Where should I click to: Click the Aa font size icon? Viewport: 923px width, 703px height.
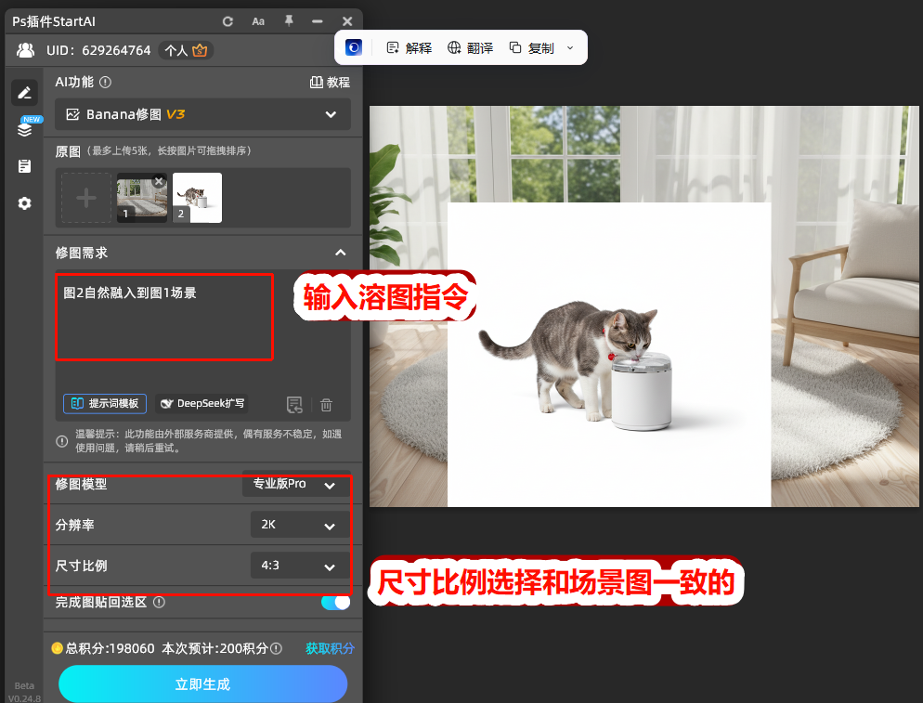click(x=258, y=21)
